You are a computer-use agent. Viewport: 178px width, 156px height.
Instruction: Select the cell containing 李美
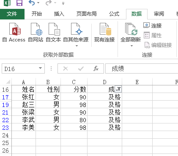pos(24,127)
